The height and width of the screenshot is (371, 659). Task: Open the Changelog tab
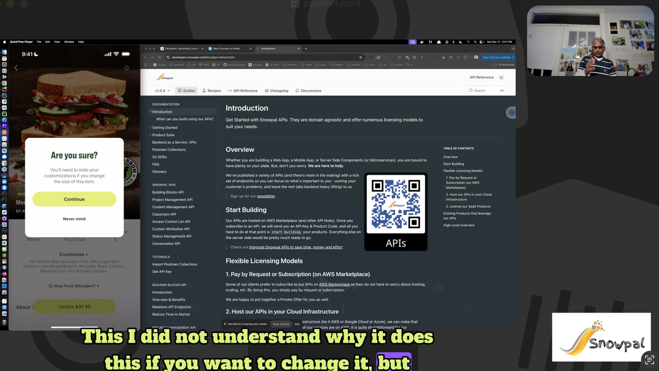tap(276, 91)
